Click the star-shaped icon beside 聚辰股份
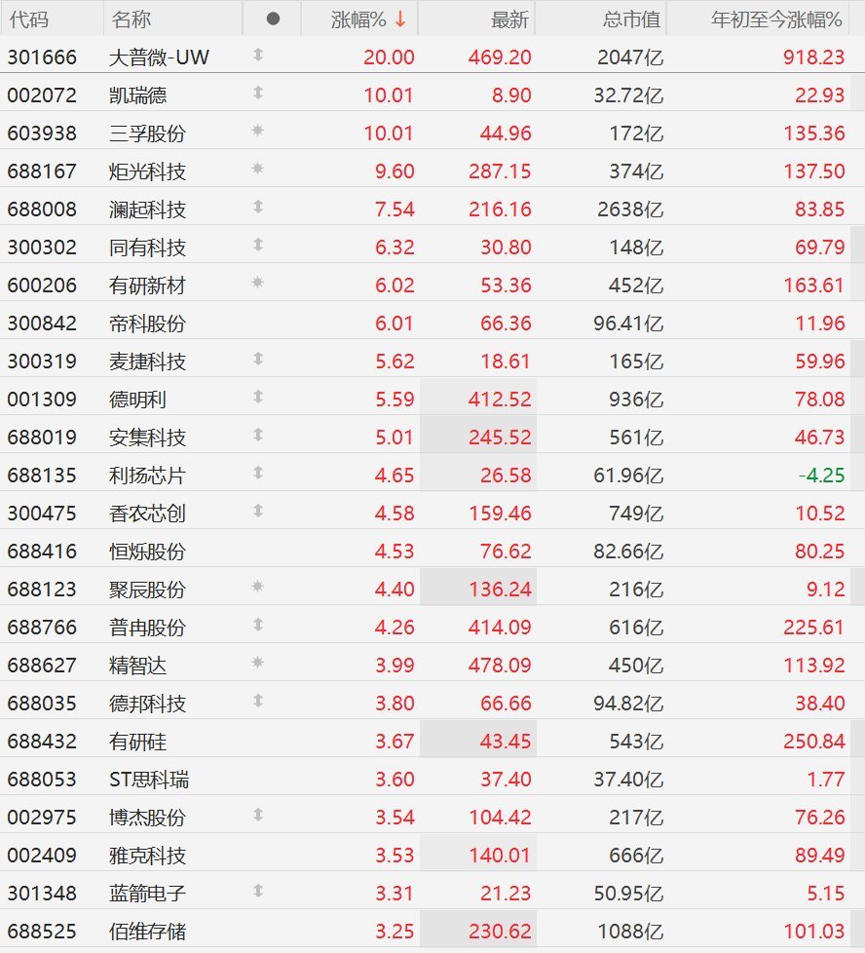Image resolution: width=865 pixels, height=953 pixels. (258, 587)
